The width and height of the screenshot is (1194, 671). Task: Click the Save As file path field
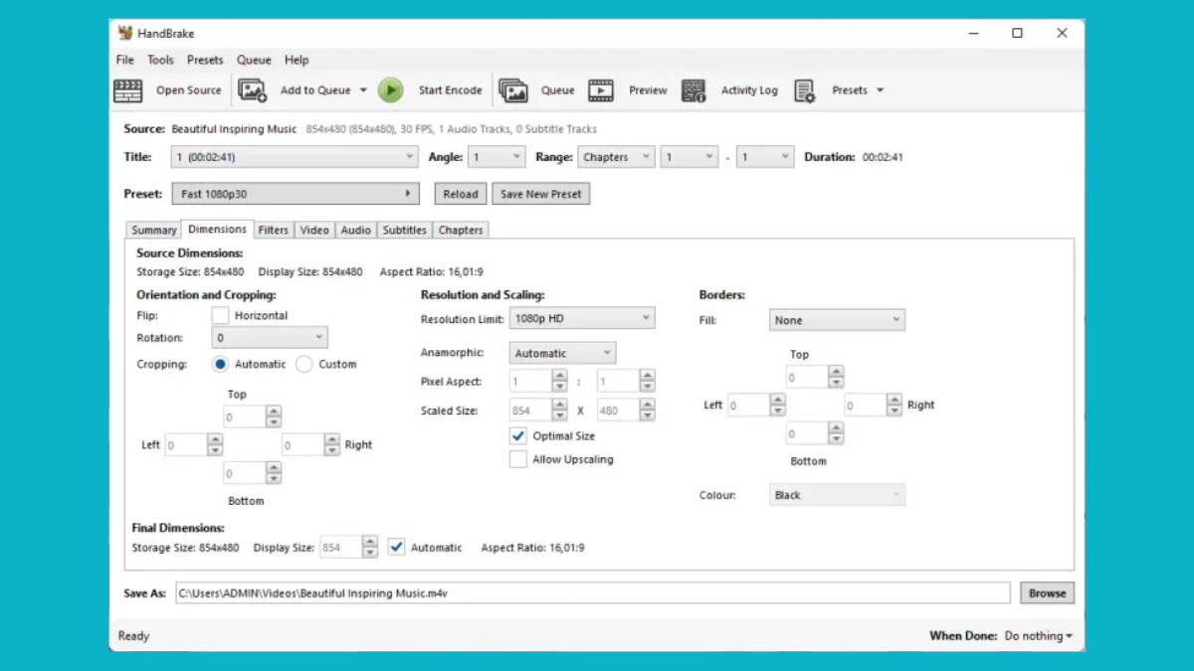pos(593,593)
